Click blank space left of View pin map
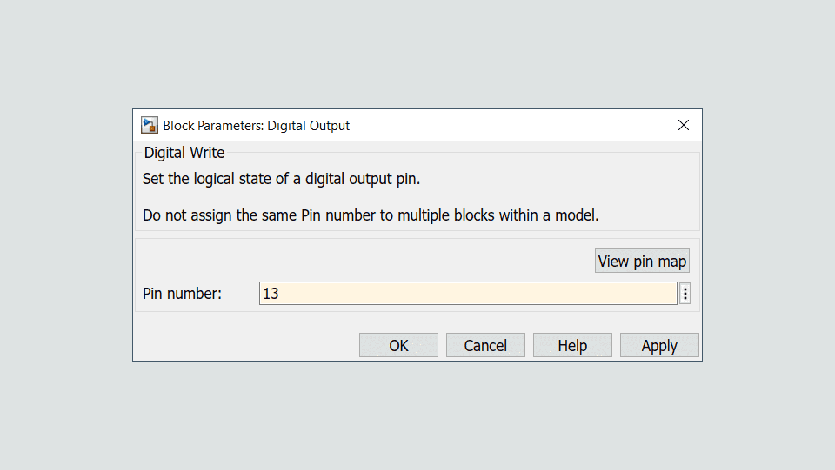The image size is (835, 470). 370,261
